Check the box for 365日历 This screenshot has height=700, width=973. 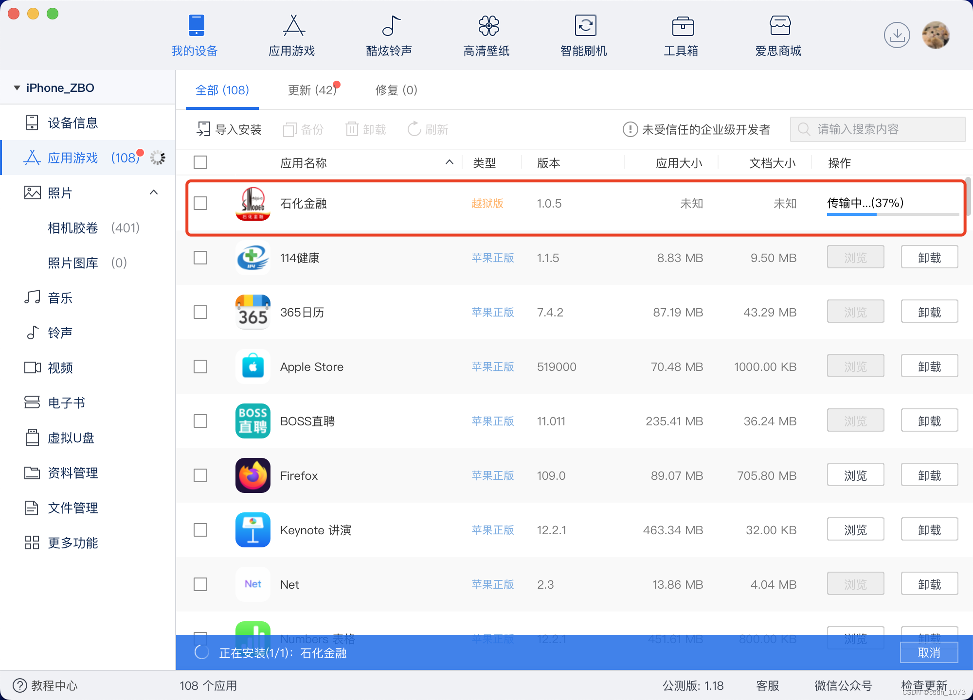pos(200,312)
